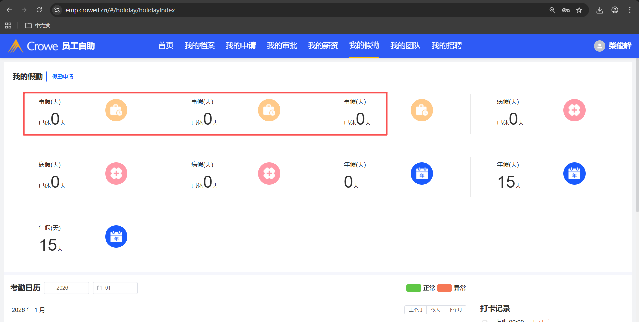Open the Chrome three-dot menu
639x322 pixels.
[x=630, y=10]
